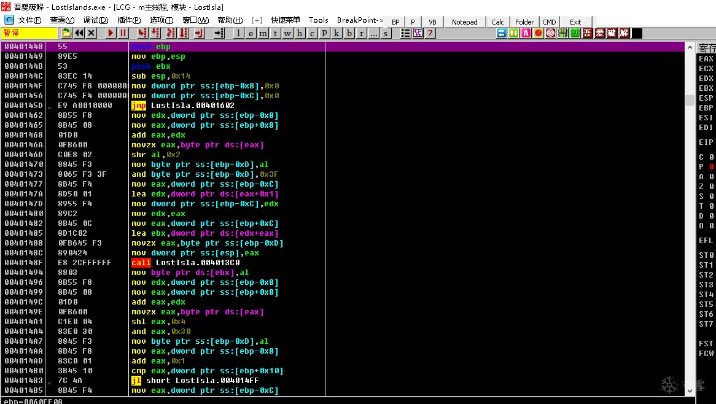The height and width of the screenshot is (404, 716).
Task: Click the green window layout plugin icon
Action: [x=575, y=33]
